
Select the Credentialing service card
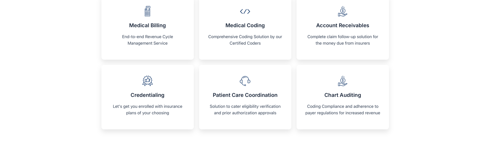147,97
